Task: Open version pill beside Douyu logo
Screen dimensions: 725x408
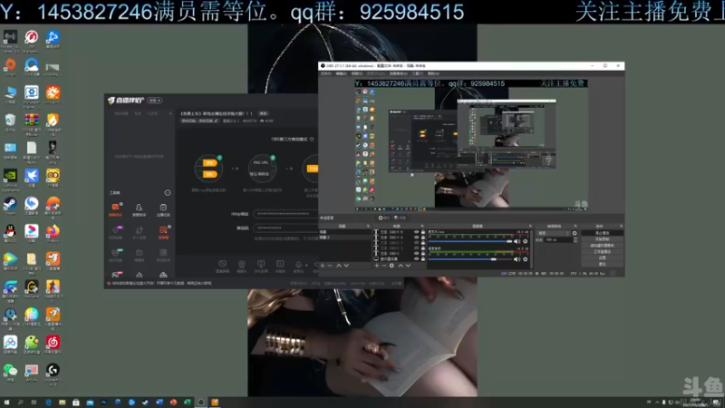Action: click(x=155, y=101)
